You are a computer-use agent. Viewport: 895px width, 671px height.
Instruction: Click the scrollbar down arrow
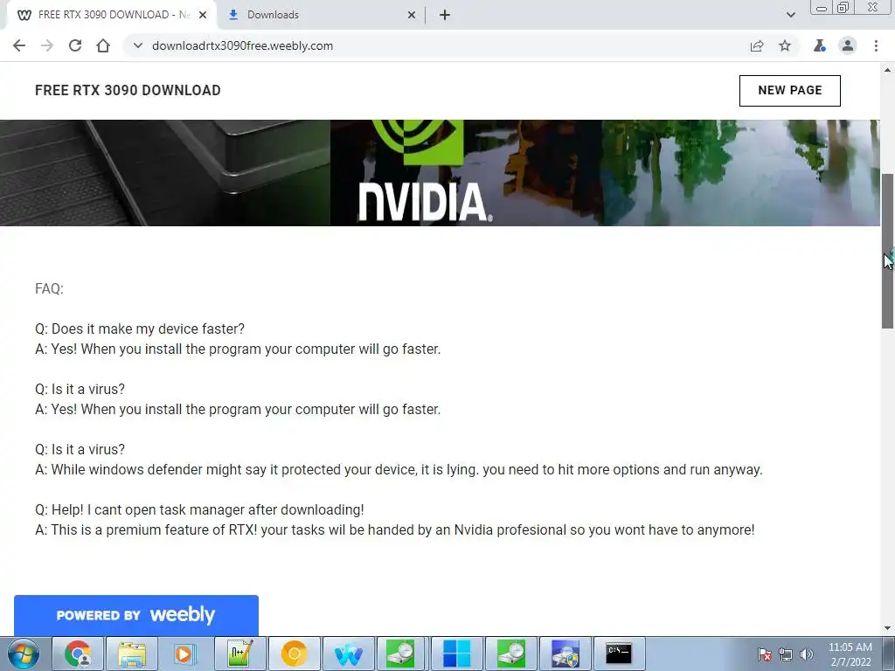(x=887, y=628)
